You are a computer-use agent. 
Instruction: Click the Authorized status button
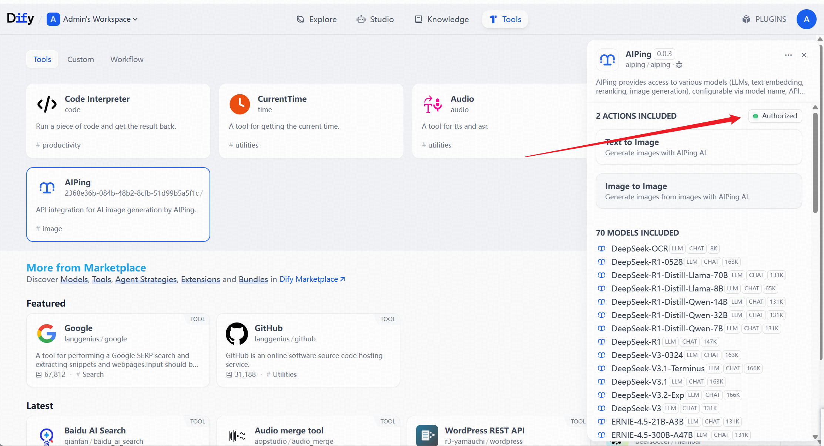click(775, 116)
